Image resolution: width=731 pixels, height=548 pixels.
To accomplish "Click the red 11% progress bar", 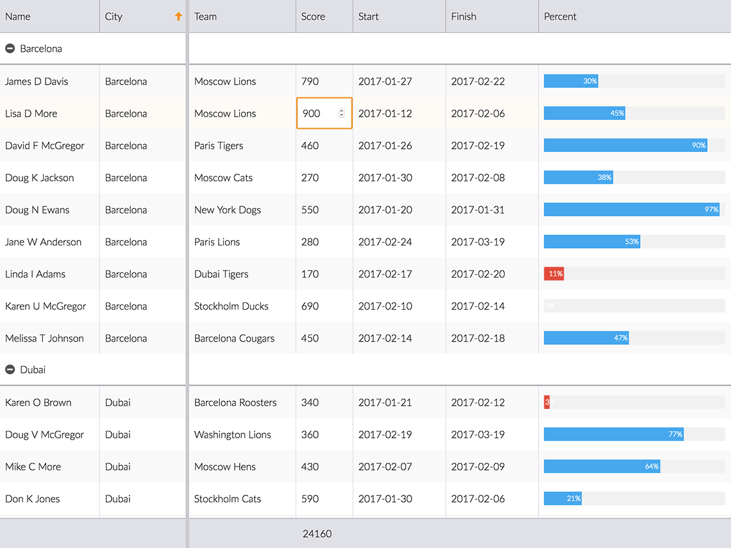I will click(554, 274).
